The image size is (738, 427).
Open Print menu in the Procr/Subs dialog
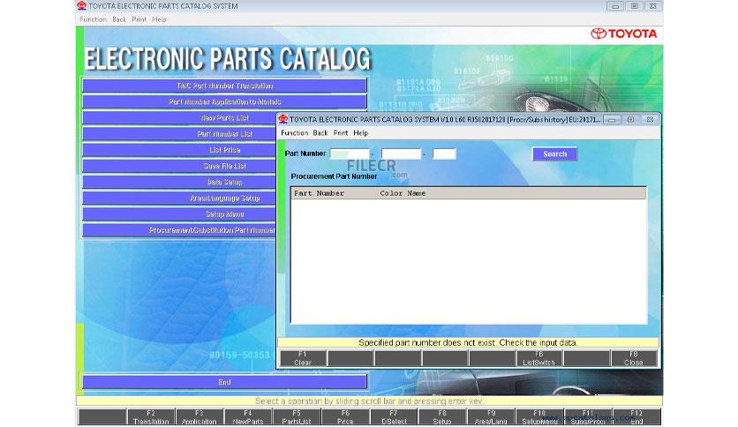(340, 133)
